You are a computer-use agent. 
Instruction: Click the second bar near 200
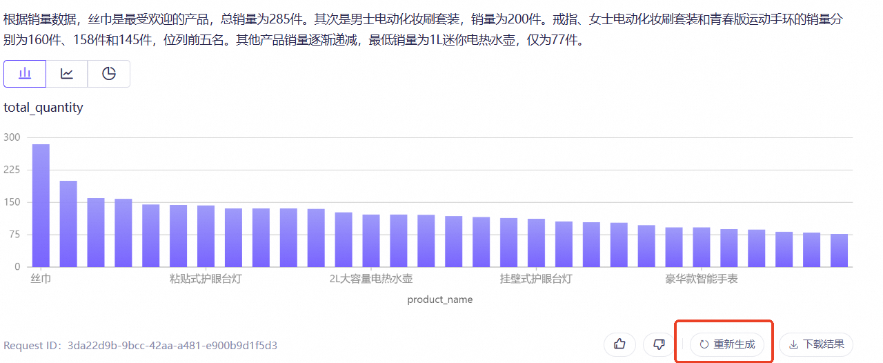point(68,224)
